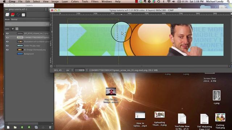Open the image selector dropdown gimp tutoria.xcf-1

[x=26, y=9]
